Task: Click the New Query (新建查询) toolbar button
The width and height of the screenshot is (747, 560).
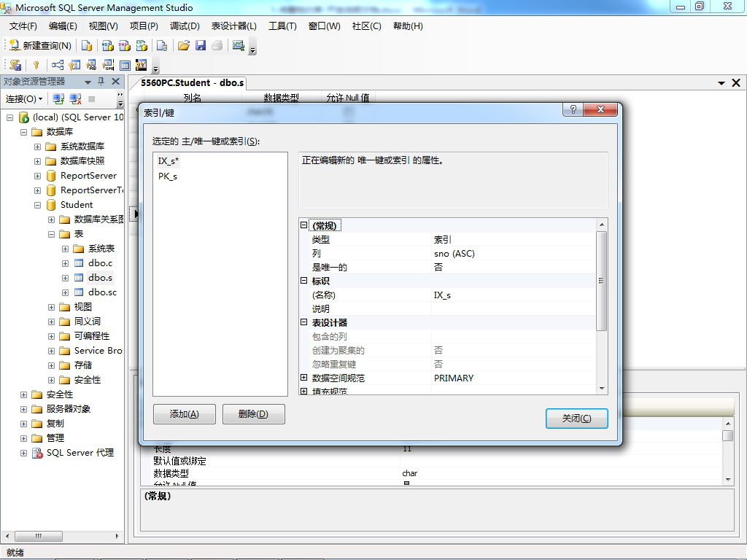Action: pyautogui.click(x=41, y=45)
